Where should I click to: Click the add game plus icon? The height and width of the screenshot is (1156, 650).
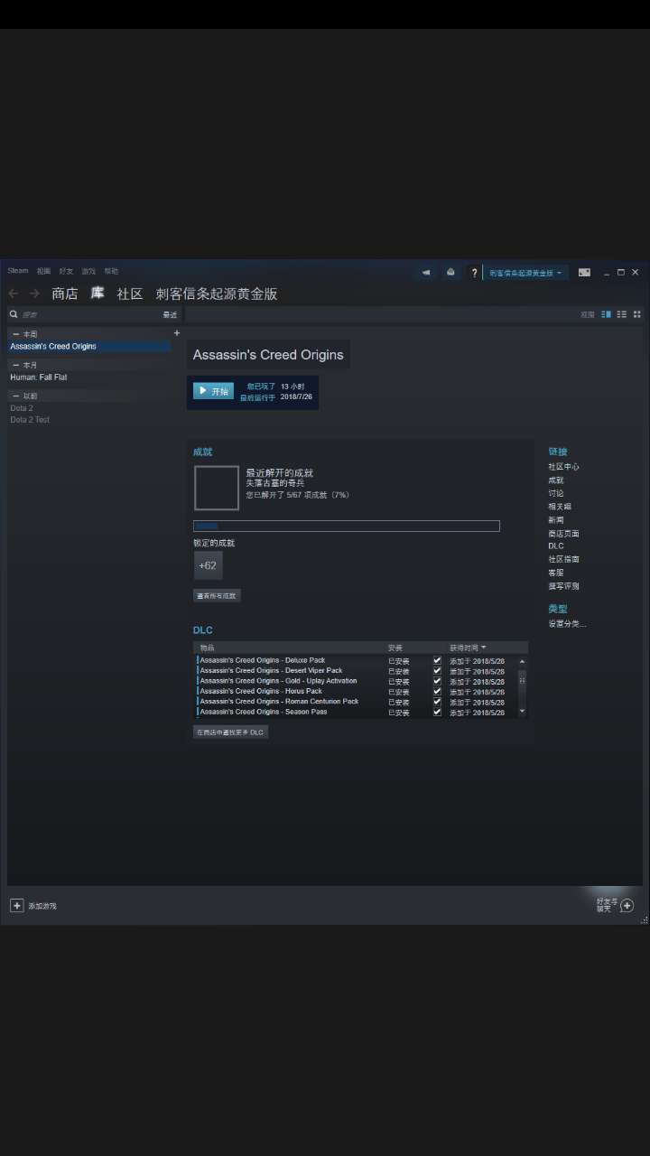pos(16,905)
